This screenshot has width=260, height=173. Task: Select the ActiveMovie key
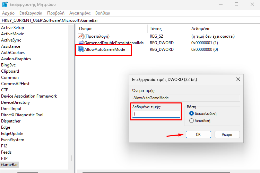tap(12, 34)
